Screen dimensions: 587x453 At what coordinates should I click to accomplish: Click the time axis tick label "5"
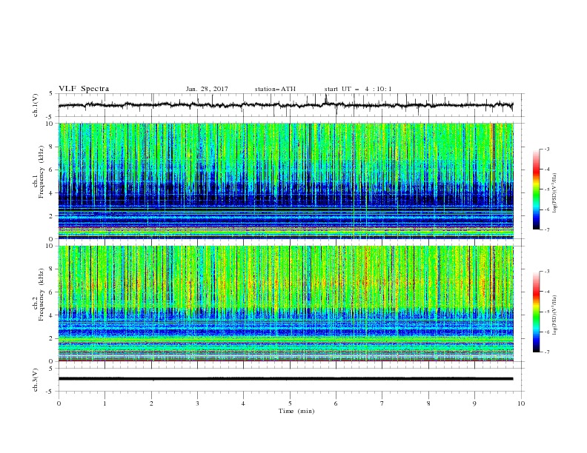[290, 403]
